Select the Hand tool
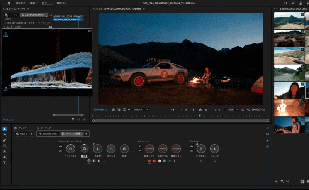This screenshot has width=309, height=190. pos(5,157)
